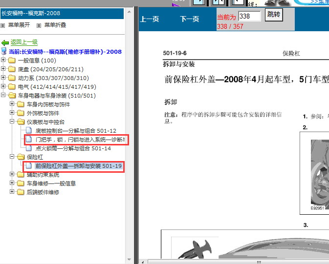329x264 pixels.
Task: Click the 动力系 folder icon
Action: [12, 78]
